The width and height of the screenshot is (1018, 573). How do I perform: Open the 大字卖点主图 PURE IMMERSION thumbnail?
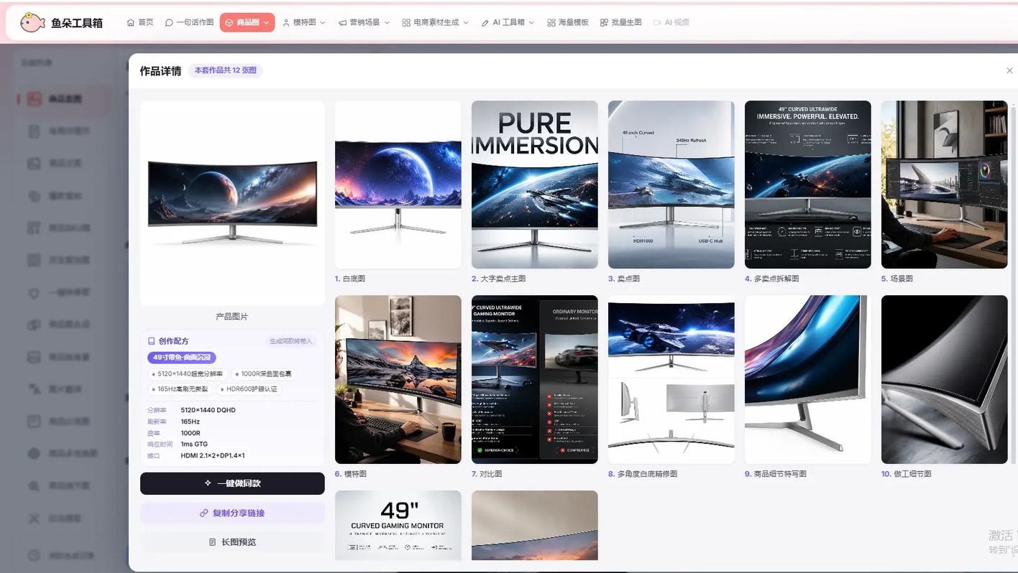pos(535,185)
